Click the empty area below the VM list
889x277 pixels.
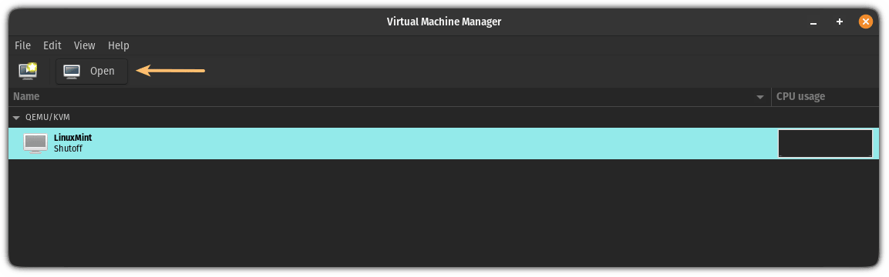(x=444, y=212)
